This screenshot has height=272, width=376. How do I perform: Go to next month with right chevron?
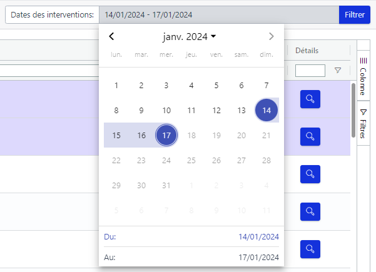tap(271, 37)
